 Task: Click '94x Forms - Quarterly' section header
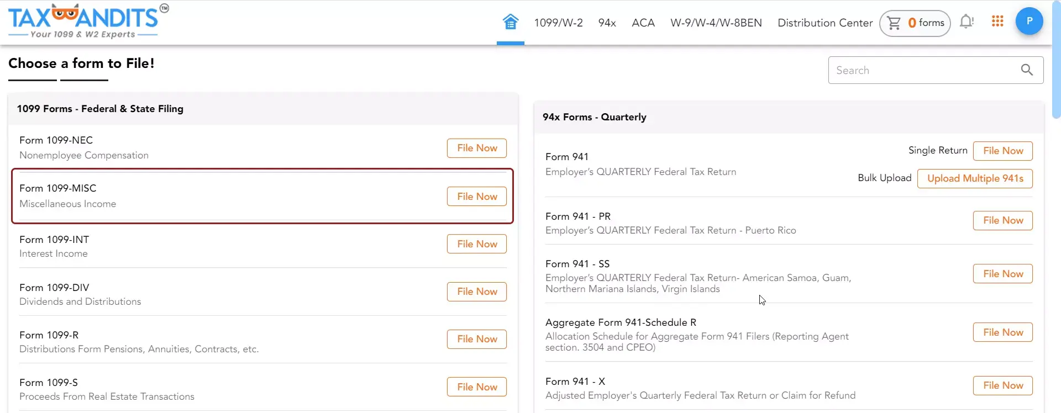click(594, 117)
